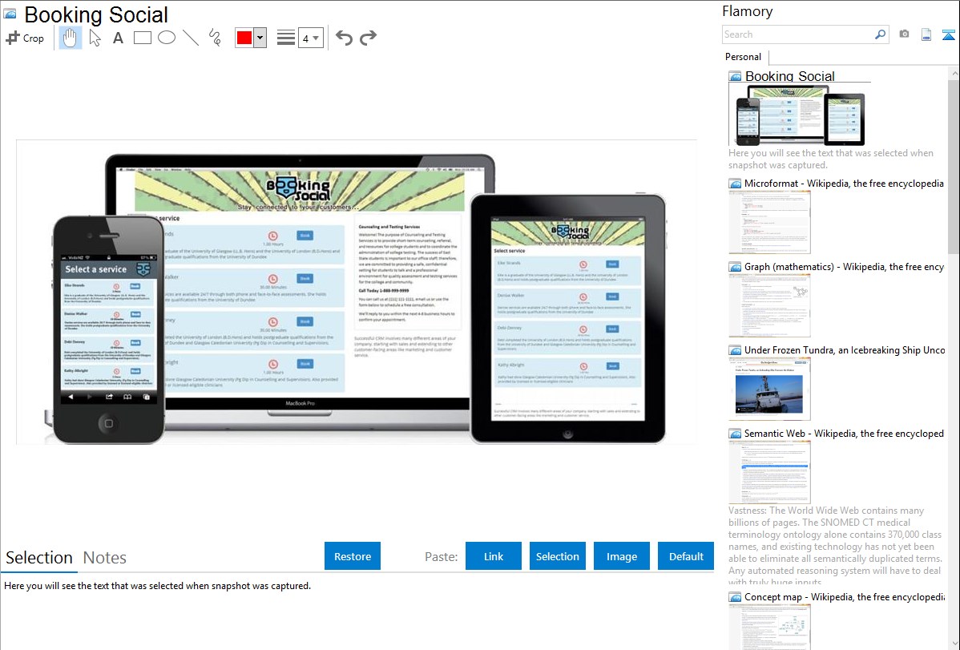Select the text annotation tool
Viewport: 960px width, 650px height.
[x=118, y=38]
